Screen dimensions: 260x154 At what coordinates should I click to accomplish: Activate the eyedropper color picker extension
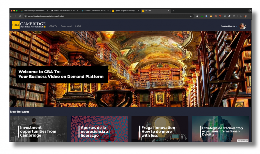pyautogui.click(x=229, y=16)
